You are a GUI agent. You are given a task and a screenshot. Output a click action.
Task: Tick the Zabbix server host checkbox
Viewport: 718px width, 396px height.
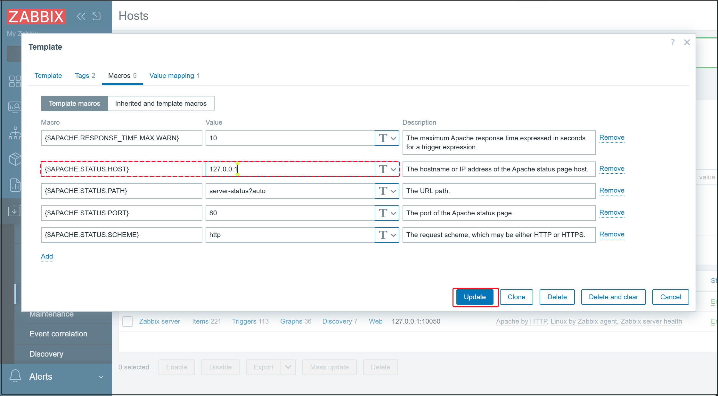pyautogui.click(x=127, y=321)
